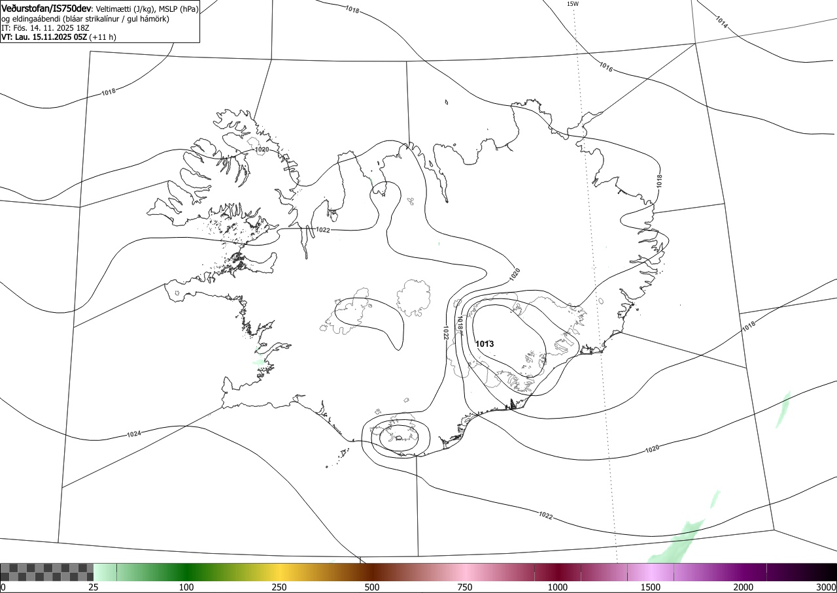Click the innermost closed isobar on the south coast
This screenshot has height=593, width=837.
(x=399, y=437)
